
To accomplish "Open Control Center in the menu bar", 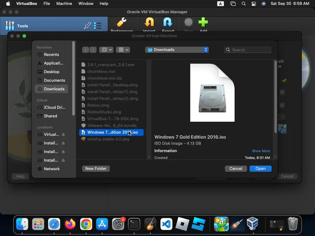I will (254, 4).
